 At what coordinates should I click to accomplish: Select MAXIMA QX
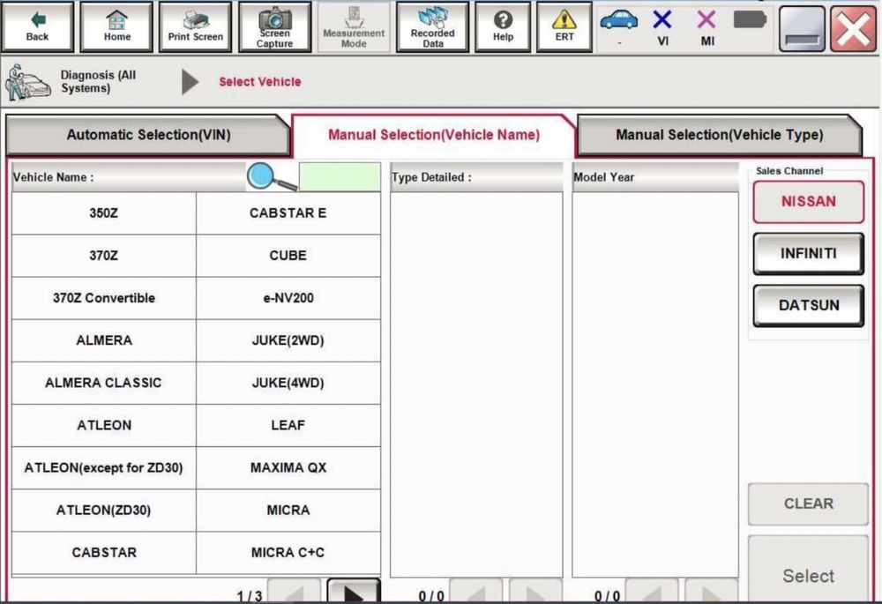(x=288, y=468)
